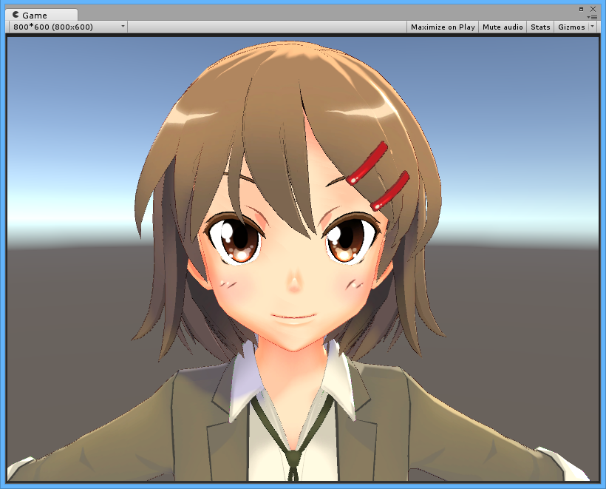
Task: Toggle the Stats overlay
Action: [x=540, y=27]
